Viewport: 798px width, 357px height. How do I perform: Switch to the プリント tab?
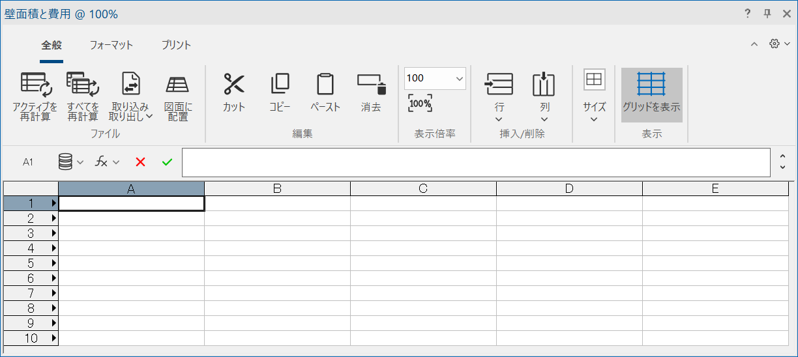tap(176, 45)
